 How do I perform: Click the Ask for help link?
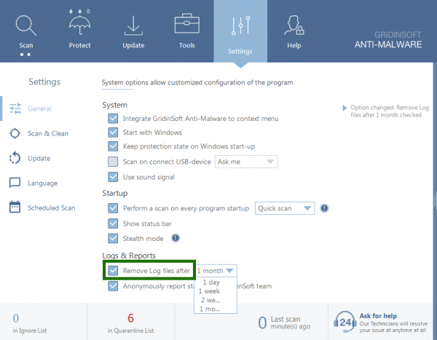tap(378, 316)
